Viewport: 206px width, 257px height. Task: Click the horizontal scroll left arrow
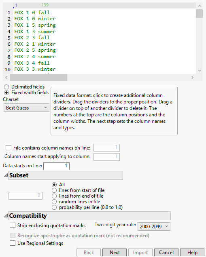tap(6, 77)
